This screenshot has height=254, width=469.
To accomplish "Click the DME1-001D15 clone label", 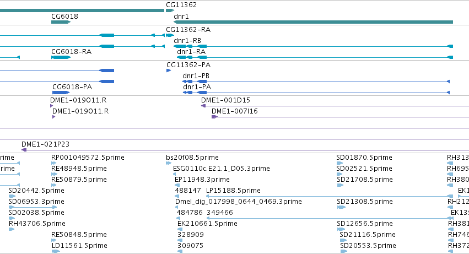I will (x=225, y=100).
